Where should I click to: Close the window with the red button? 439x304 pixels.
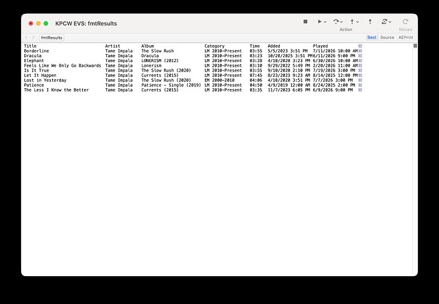click(x=31, y=23)
